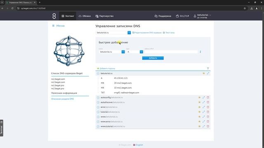Screen dimensions: 264x148
Task: Click the Добавить поддомен link
Action: (x=106, y=69)
